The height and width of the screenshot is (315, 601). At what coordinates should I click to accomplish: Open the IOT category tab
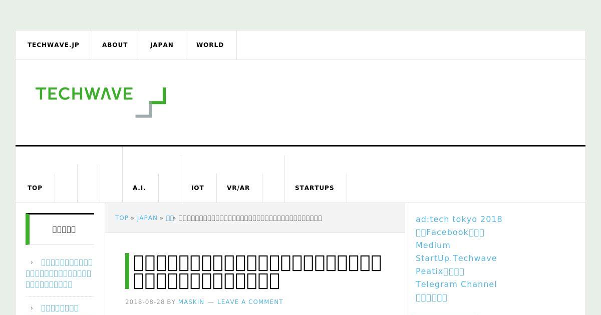click(198, 188)
